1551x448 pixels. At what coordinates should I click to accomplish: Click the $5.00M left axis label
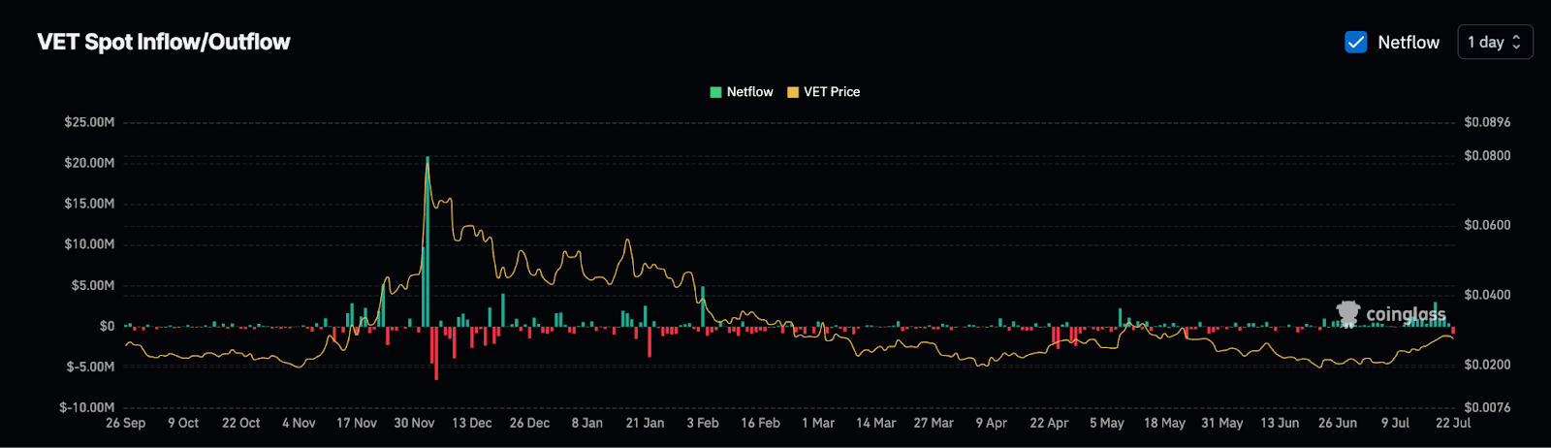tap(93, 285)
